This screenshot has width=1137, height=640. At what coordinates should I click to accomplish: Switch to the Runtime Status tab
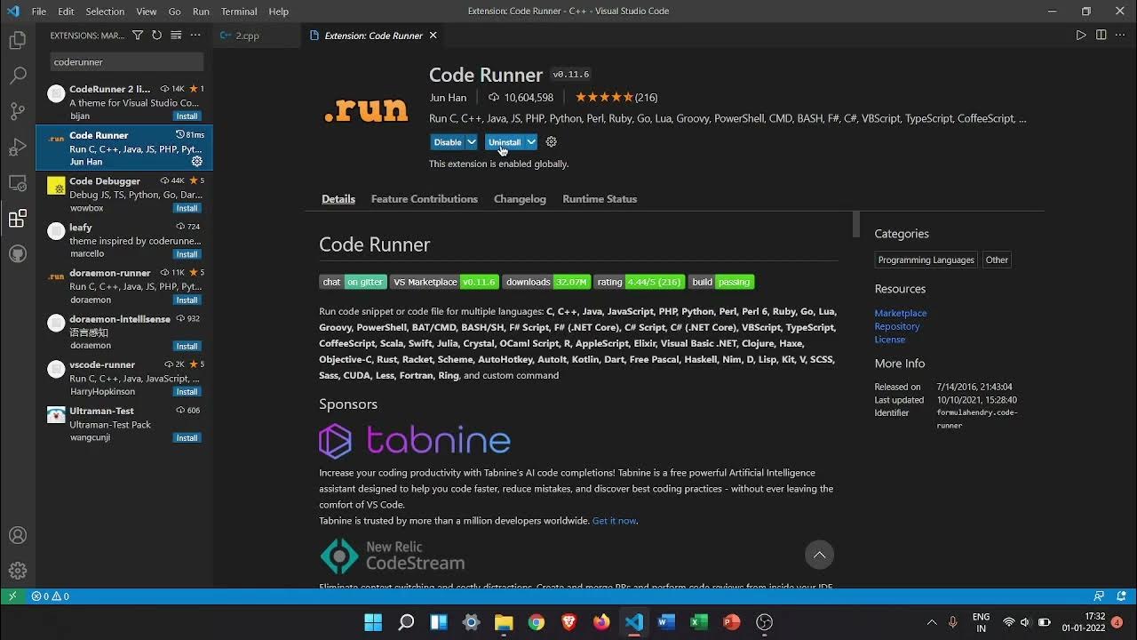coord(600,199)
